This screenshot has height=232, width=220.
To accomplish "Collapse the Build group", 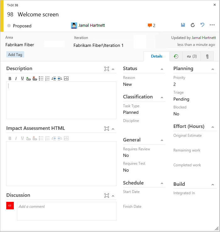I will pyautogui.click(x=213, y=185).
